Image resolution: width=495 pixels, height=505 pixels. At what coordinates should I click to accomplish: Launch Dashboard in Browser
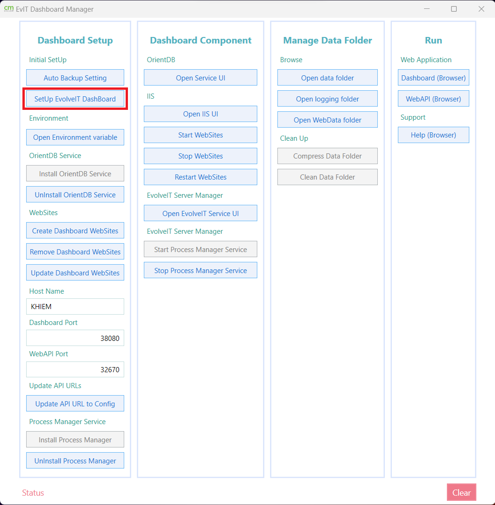[x=433, y=77]
